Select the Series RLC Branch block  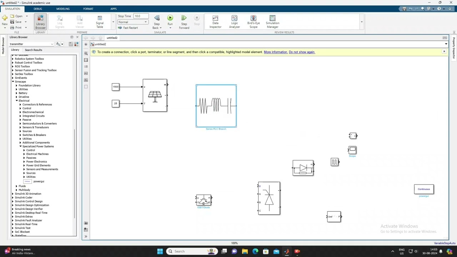216,106
